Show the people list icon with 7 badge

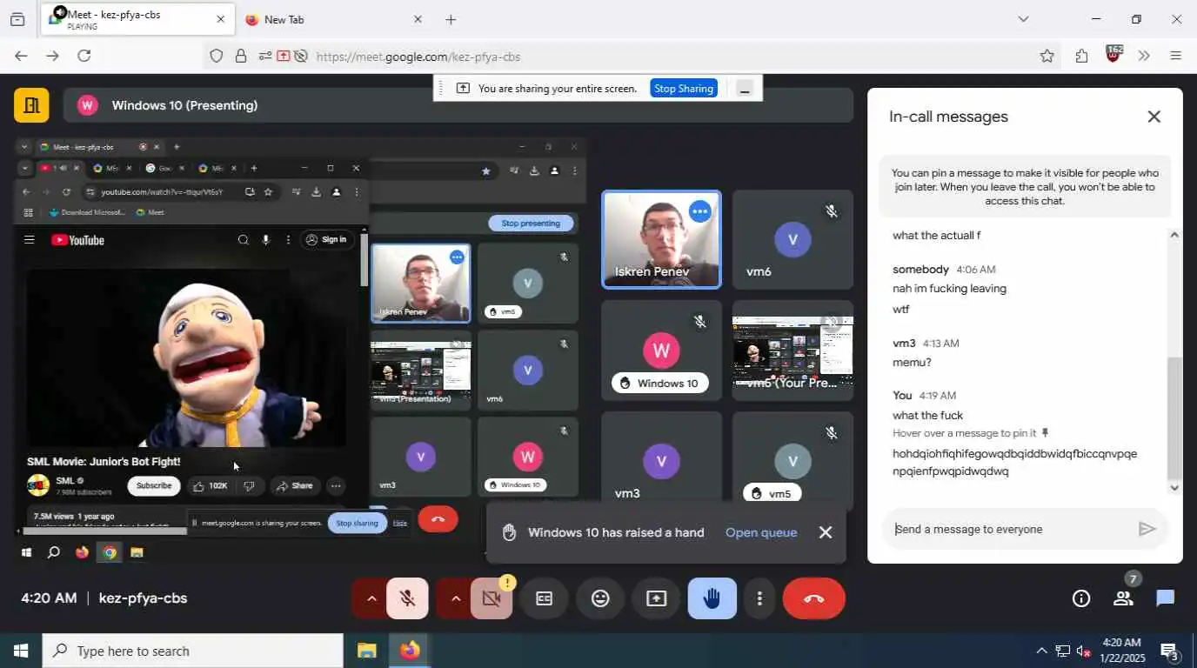1124,597
